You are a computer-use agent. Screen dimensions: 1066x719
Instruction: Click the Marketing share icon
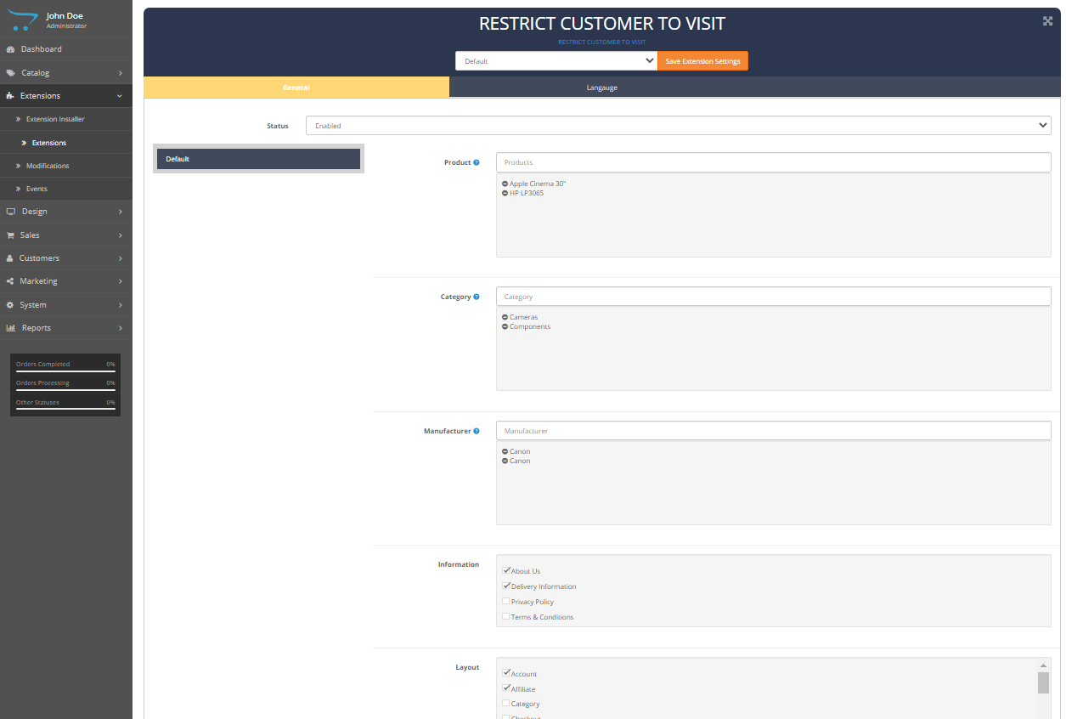click(x=11, y=281)
